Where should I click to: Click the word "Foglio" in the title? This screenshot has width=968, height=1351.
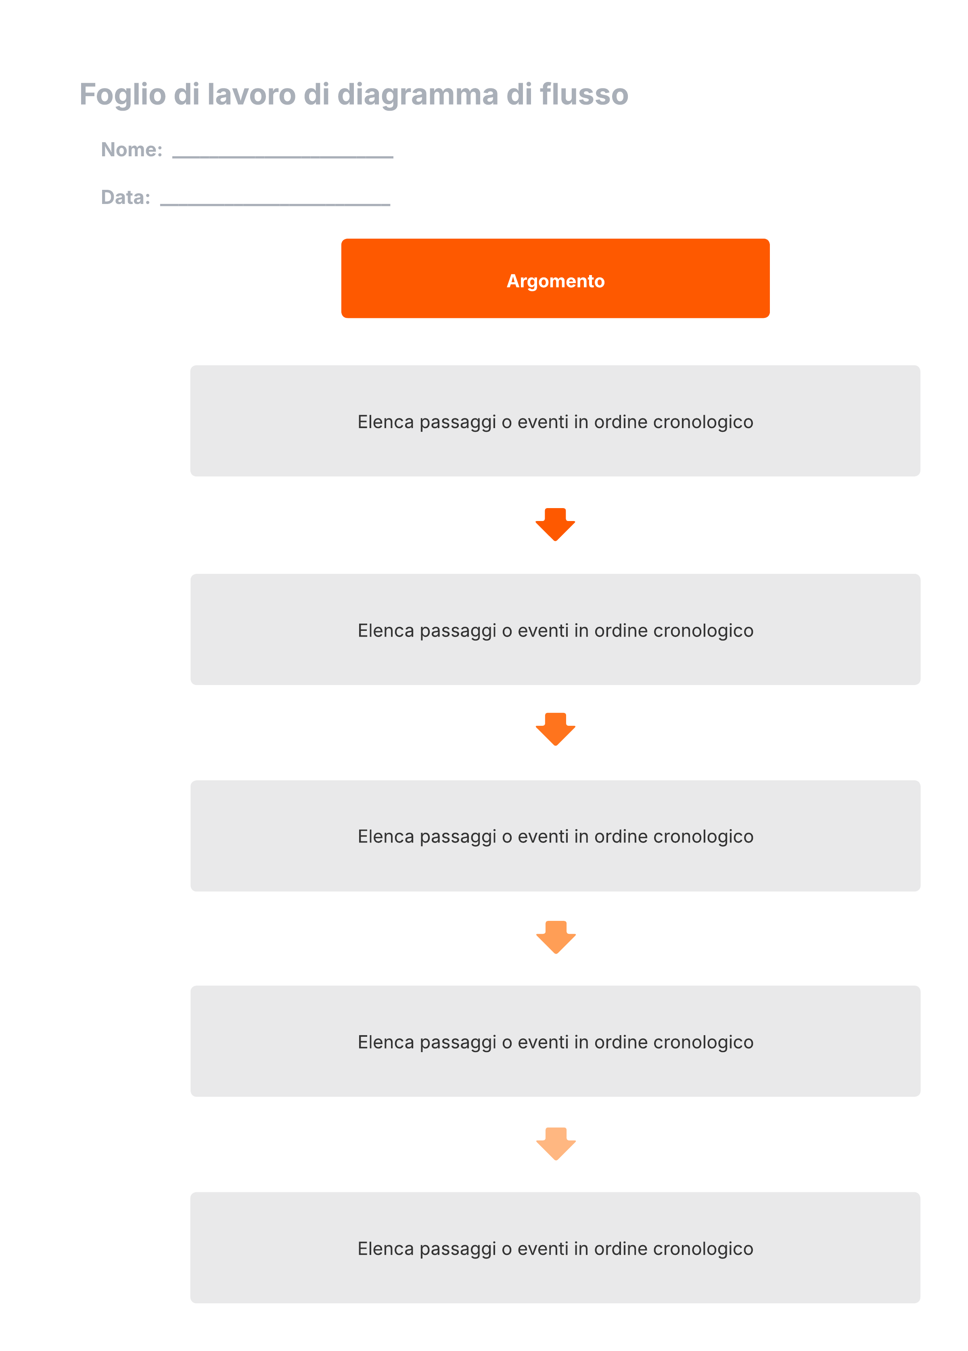123,95
